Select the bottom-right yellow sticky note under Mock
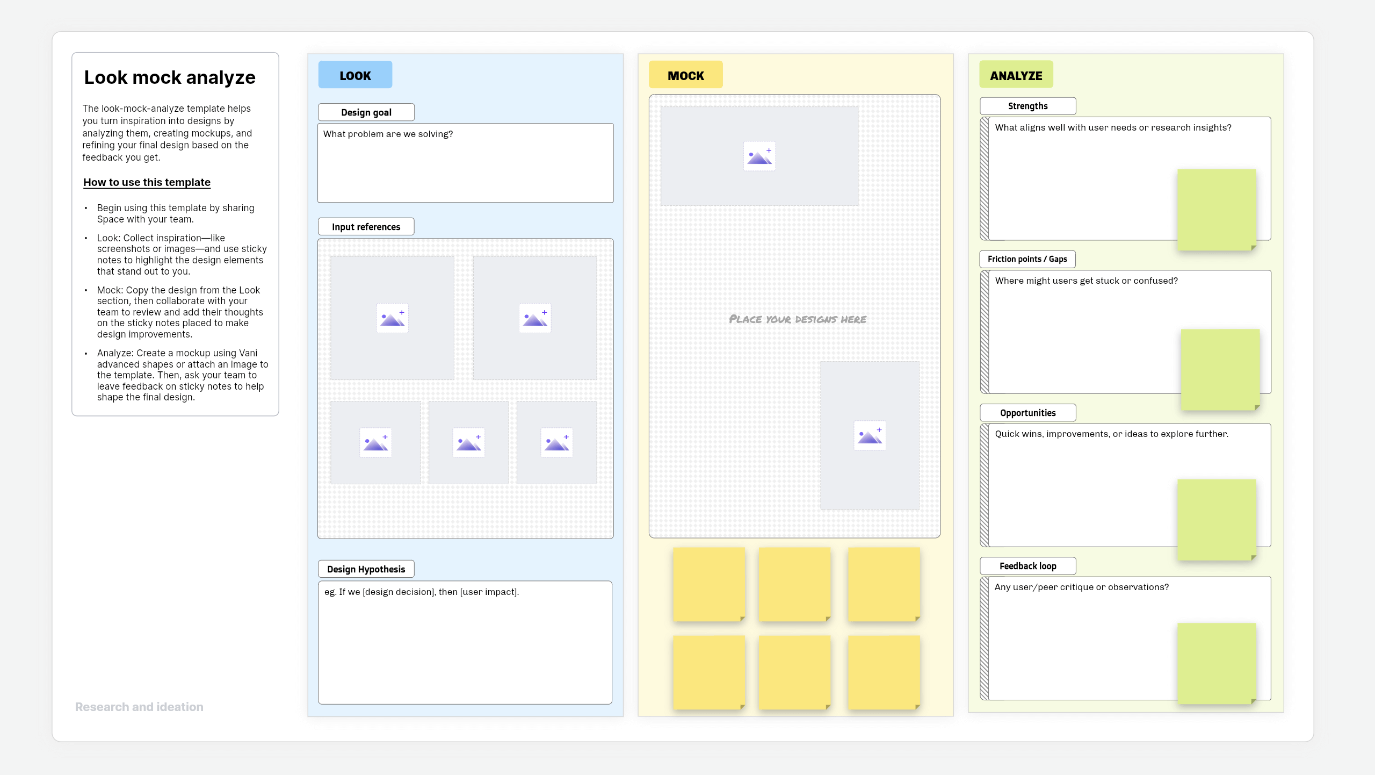The image size is (1375, 775). pyautogui.click(x=884, y=672)
